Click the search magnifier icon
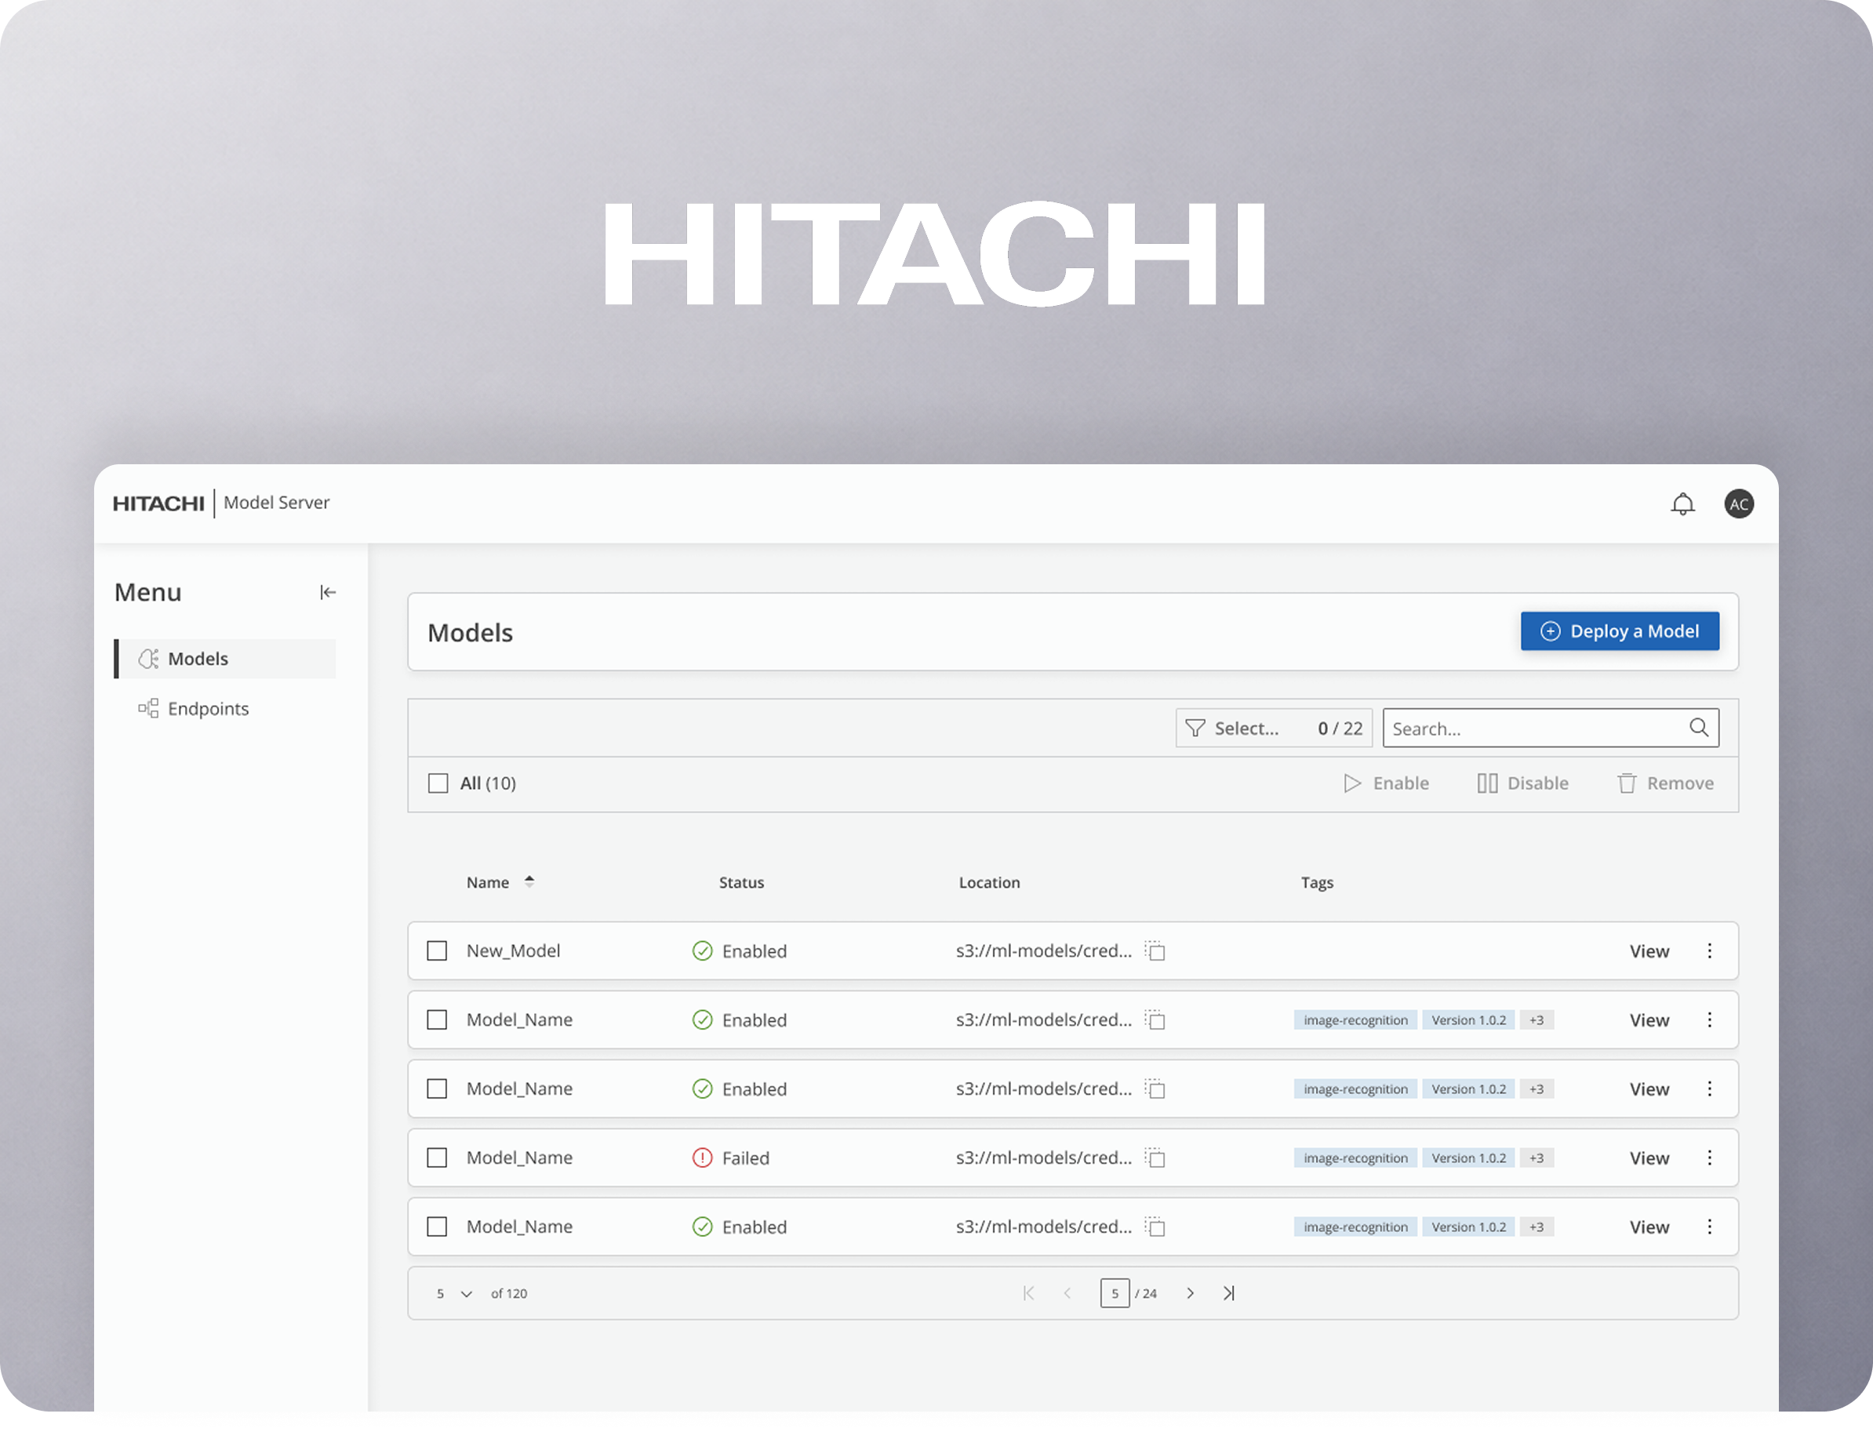This screenshot has width=1873, height=1439. [1698, 728]
